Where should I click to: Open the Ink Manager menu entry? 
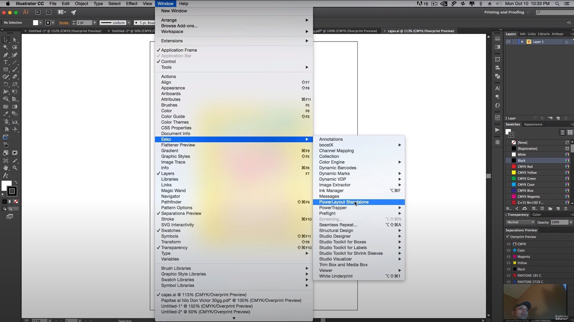(359, 191)
